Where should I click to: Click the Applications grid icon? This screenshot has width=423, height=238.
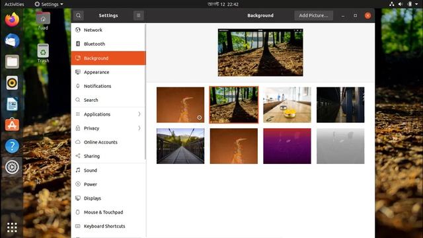pyautogui.click(x=78, y=114)
